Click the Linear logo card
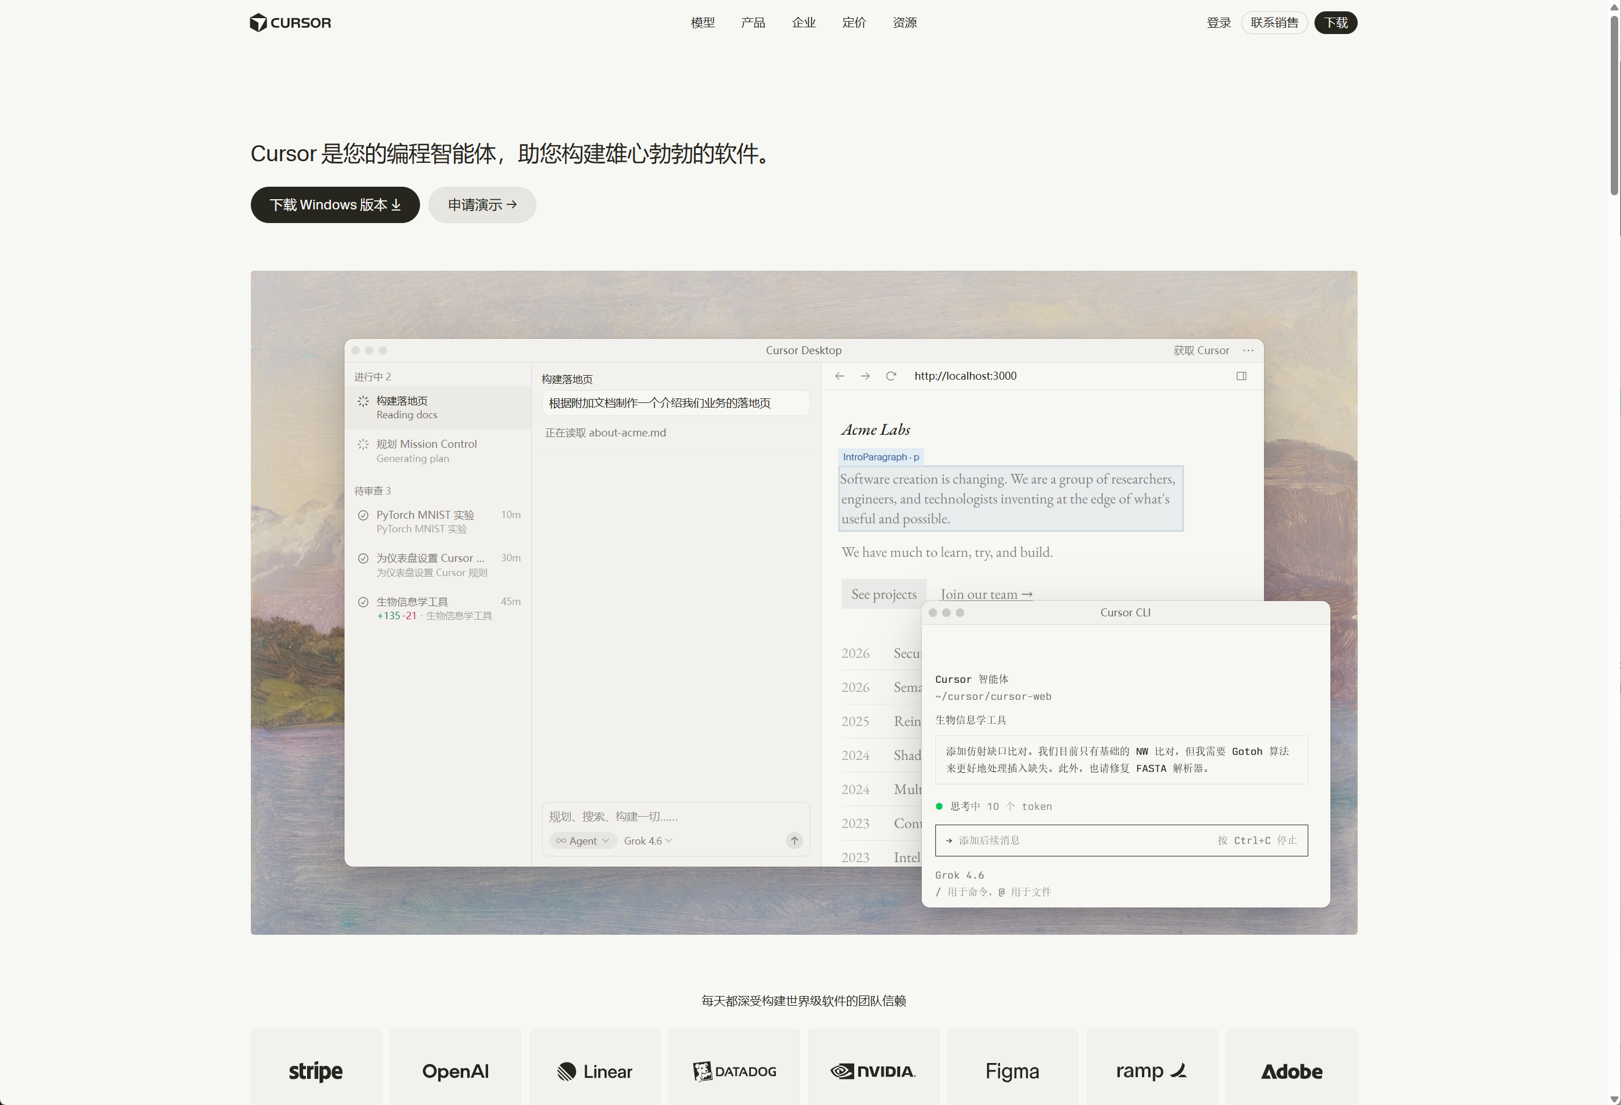The image size is (1621, 1105). point(595,1068)
